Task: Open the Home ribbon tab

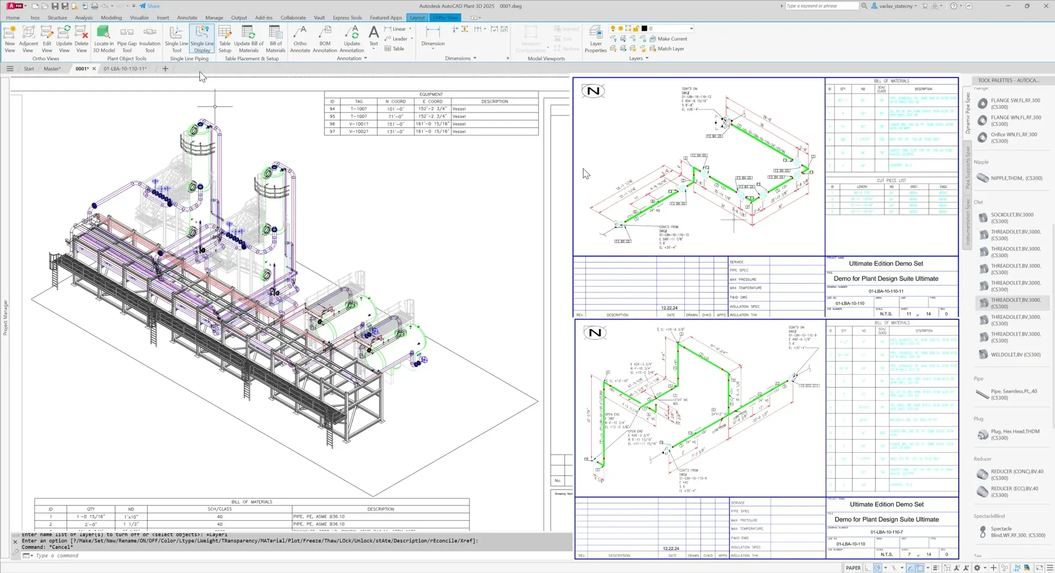Action: (13, 17)
